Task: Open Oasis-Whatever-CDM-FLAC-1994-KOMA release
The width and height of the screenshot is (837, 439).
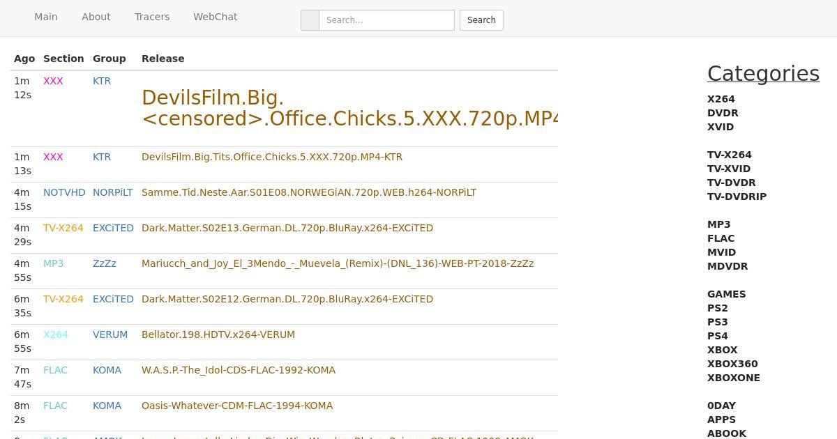Action: pyautogui.click(x=237, y=406)
